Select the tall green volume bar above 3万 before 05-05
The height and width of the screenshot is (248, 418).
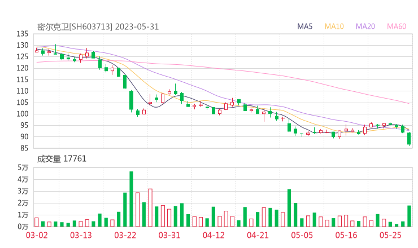[x=289, y=208]
